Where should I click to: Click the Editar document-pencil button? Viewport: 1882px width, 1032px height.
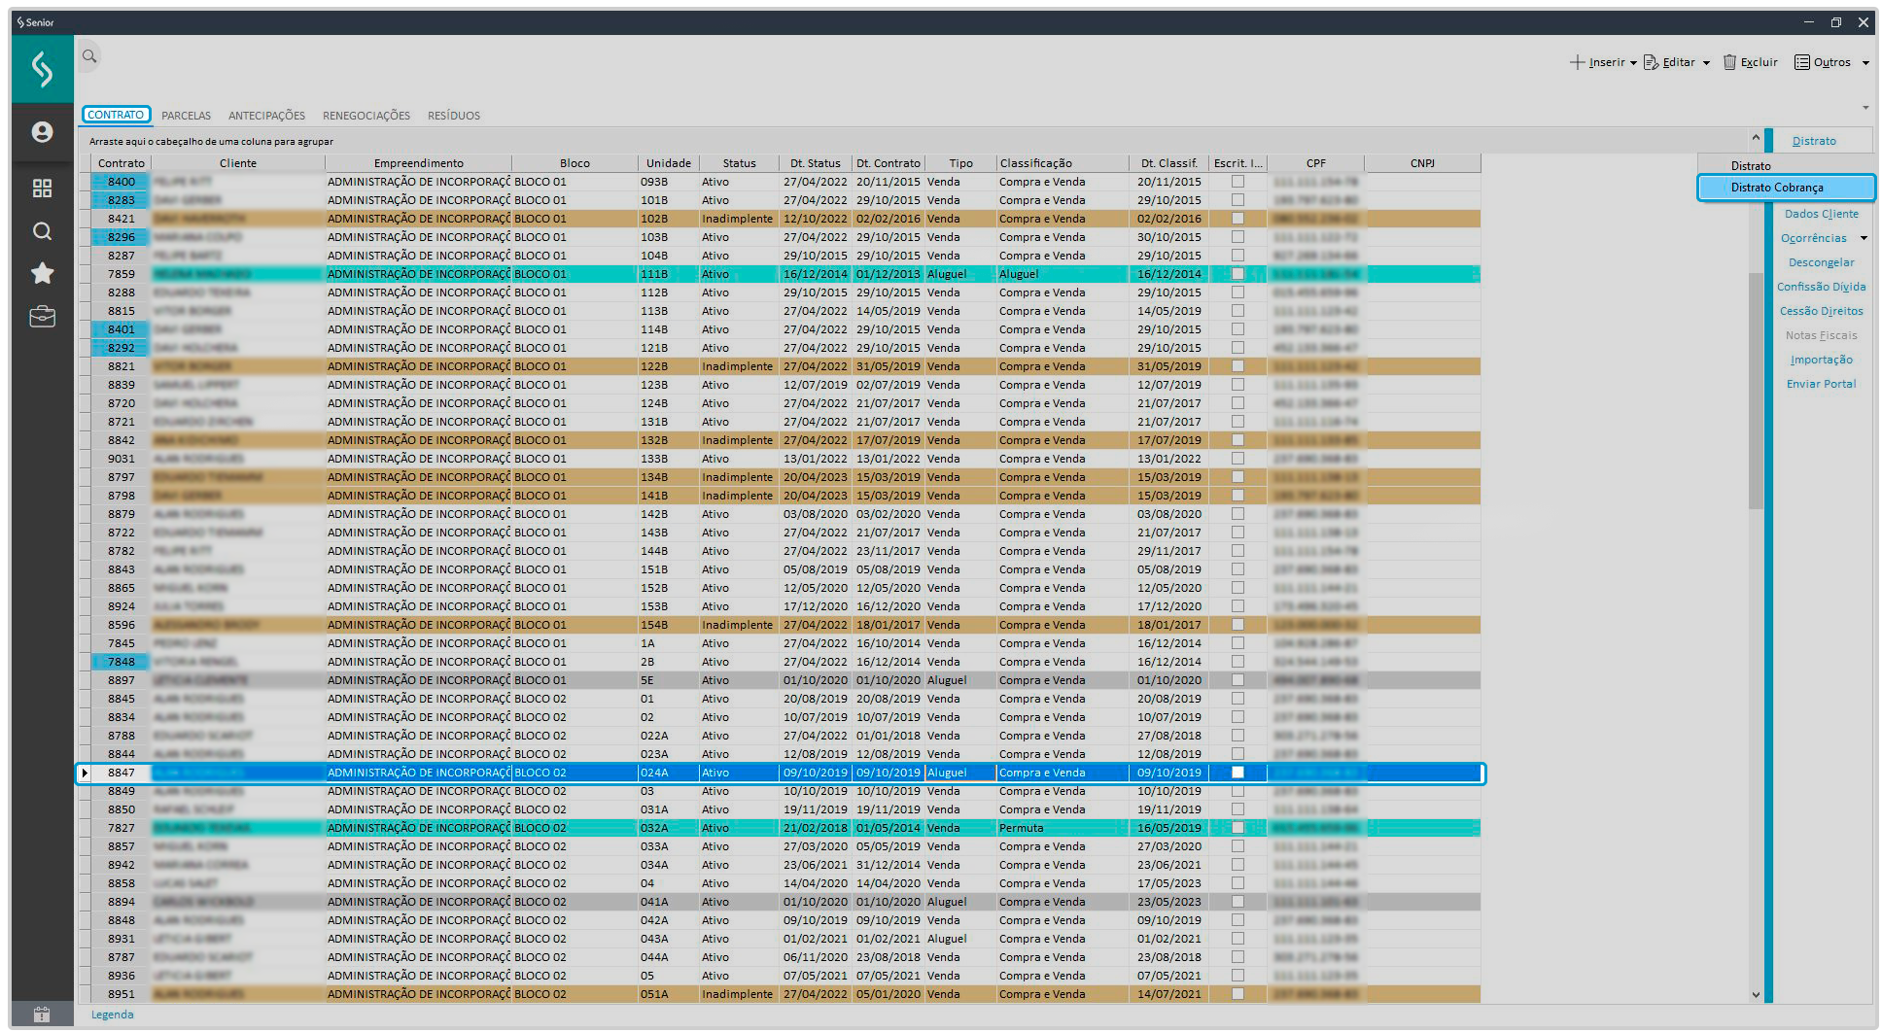point(1669,62)
